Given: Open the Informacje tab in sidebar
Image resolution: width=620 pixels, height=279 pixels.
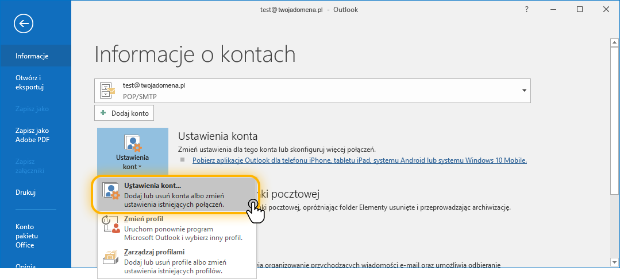Looking at the screenshot, I should tap(36, 56).
